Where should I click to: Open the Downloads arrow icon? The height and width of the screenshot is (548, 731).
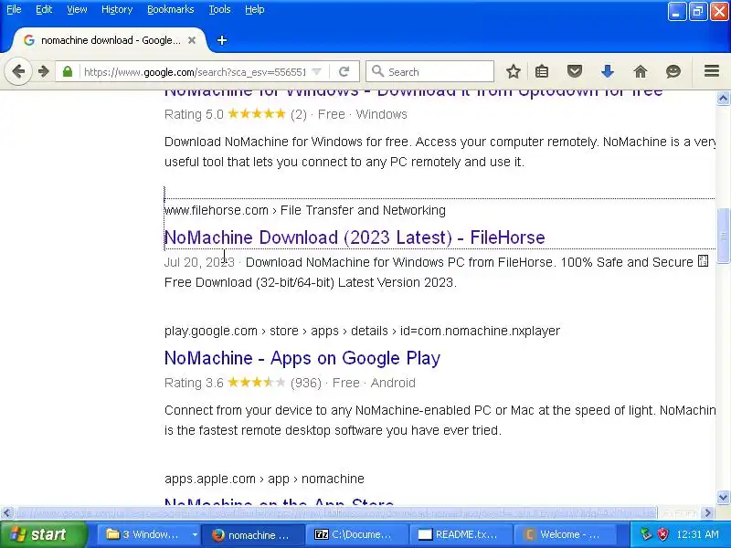[608, 72]
